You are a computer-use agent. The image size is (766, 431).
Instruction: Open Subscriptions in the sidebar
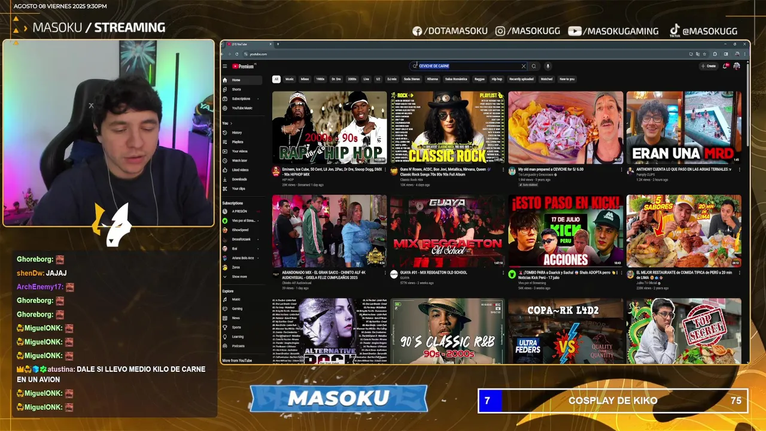[242, 99]
